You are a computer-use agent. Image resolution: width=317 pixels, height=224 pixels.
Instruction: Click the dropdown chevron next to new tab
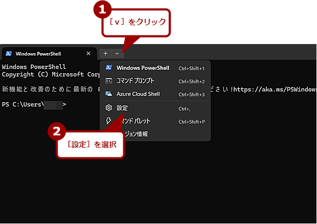117,54
